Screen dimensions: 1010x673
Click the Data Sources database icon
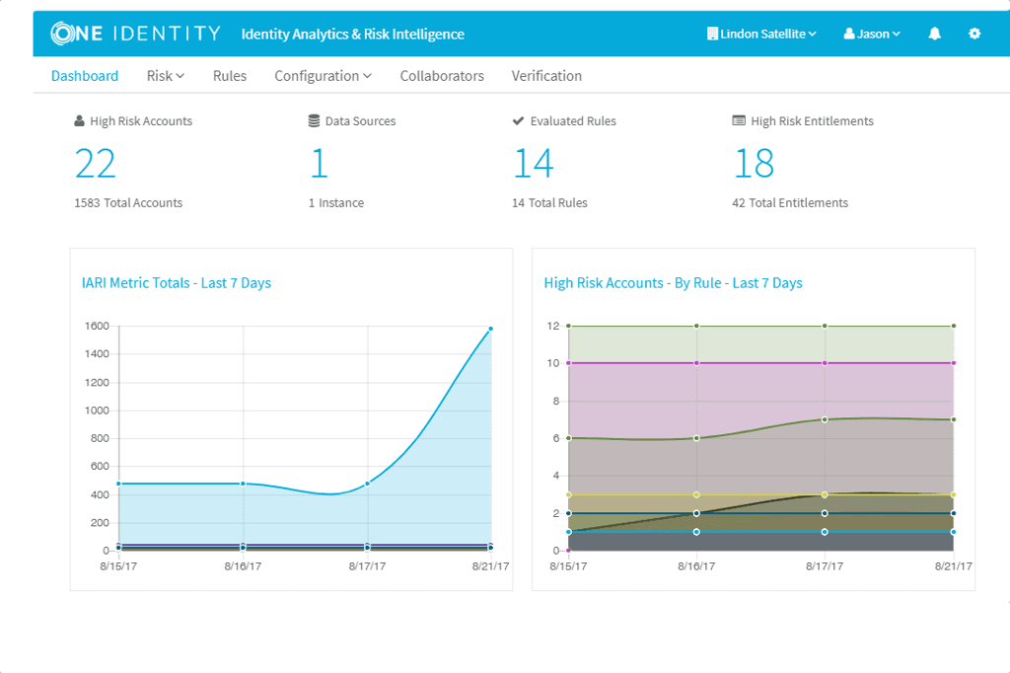click(314, 120)
